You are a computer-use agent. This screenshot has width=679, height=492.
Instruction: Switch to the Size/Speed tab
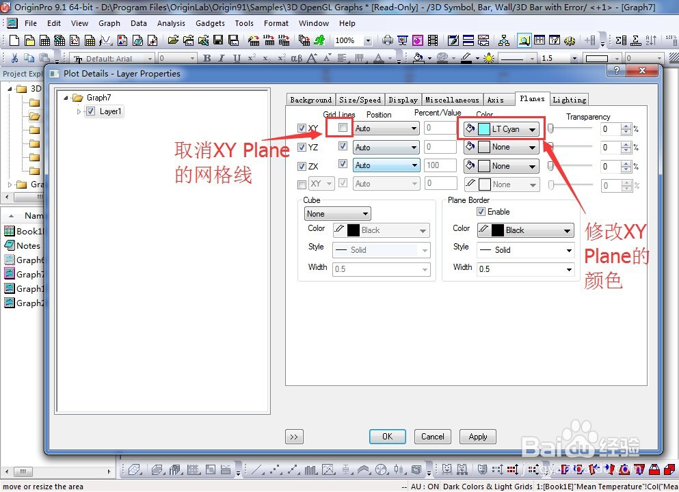360,100
